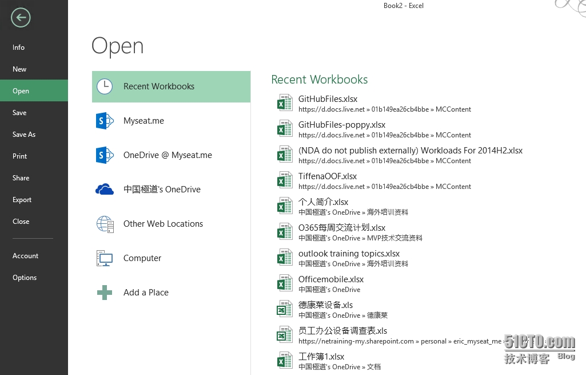The image size is (586, 375).
Task: Click the clock icon for Recent Workbooks
Action: [105, 86]
